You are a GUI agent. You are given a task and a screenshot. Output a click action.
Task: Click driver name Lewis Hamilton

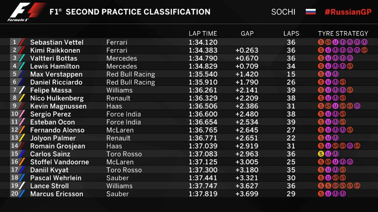[55, 66]
